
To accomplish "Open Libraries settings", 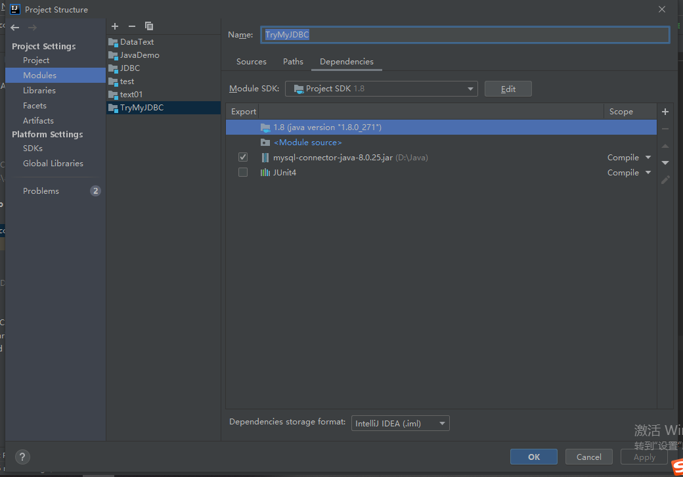I will point(39,90).
